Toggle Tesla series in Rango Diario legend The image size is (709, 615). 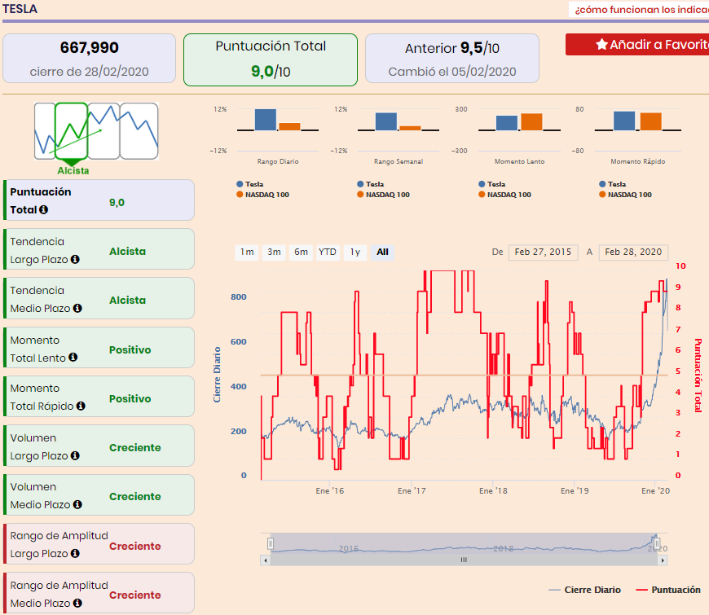pos(249,184)
